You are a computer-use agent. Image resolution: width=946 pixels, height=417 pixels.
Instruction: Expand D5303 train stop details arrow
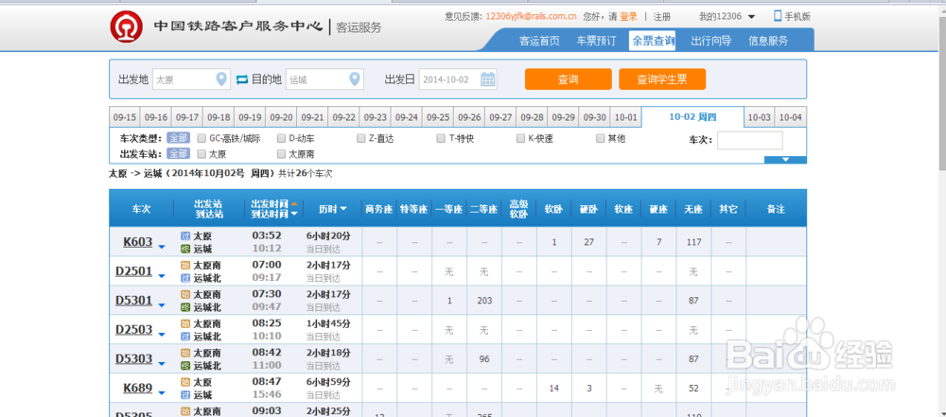click(x=161, y=364)
